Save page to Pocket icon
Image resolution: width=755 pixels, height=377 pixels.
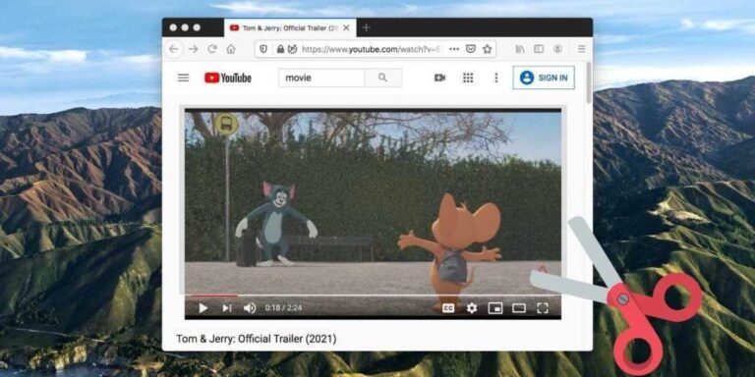[471, 49]
